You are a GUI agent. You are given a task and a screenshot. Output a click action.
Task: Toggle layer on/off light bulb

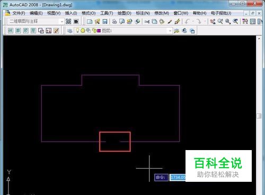77,31
